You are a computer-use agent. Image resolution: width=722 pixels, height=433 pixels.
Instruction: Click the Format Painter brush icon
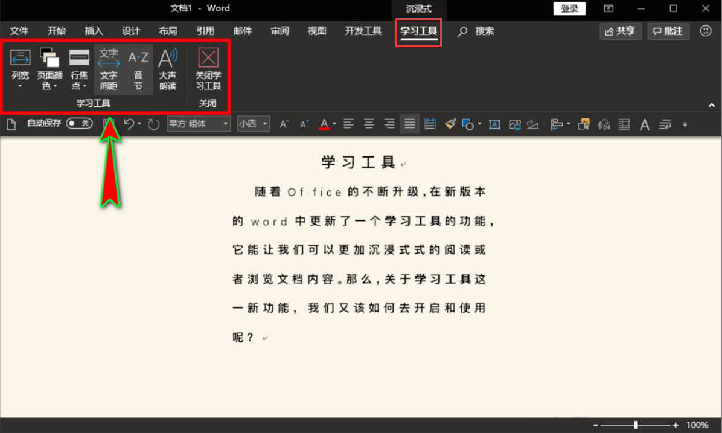(450, 124)
